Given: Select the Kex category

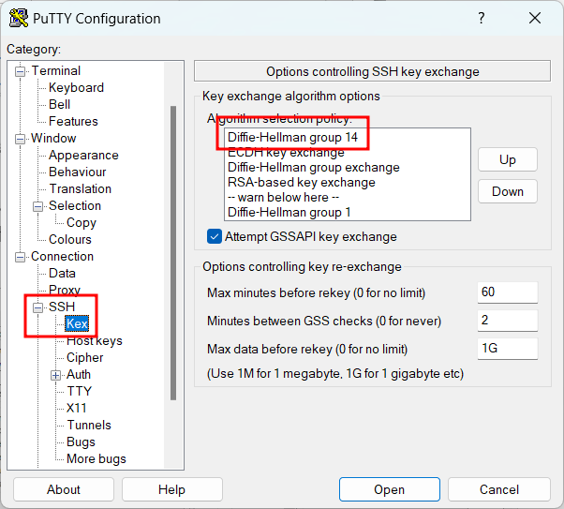Looking at the screenshot, I should coord(77,323).
